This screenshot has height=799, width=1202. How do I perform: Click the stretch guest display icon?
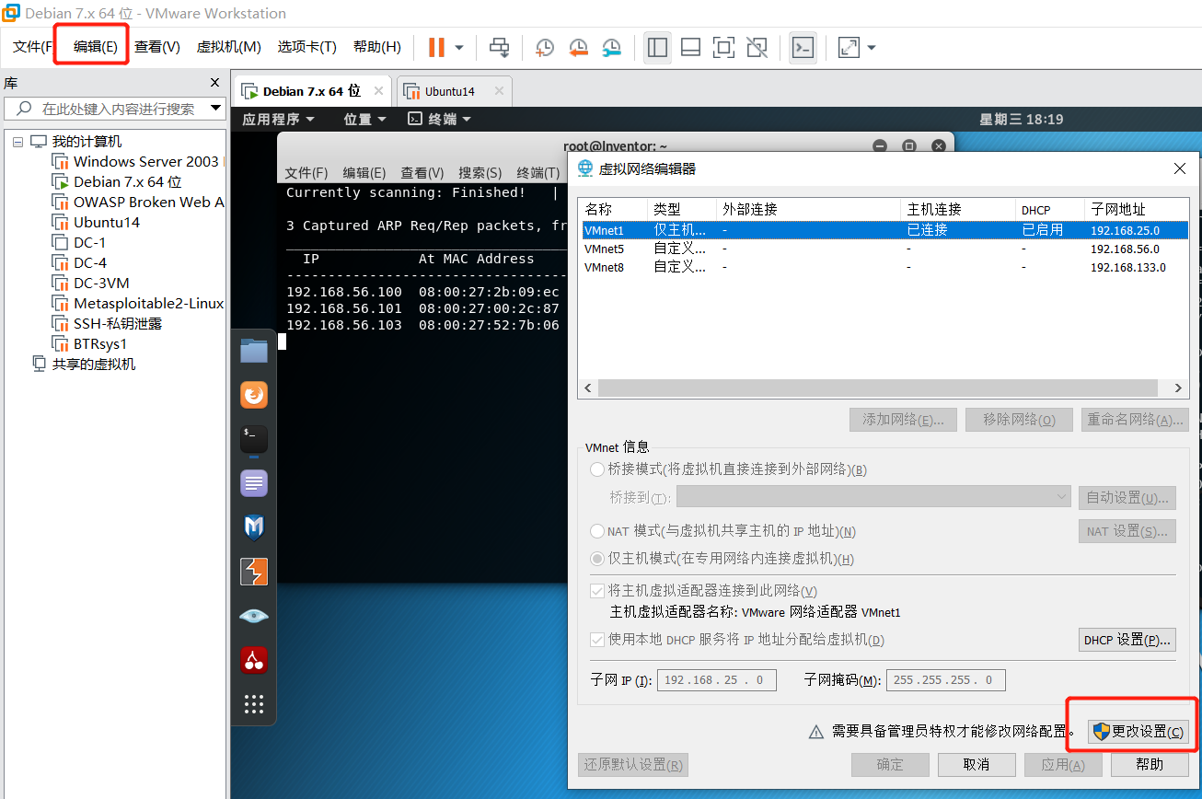click(849, 47)
